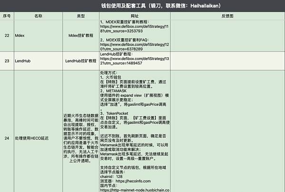Click the text MDEX双重挖矿套利FAQ
The height and width of the screenshot is (192, 285).
pos(127,40)
